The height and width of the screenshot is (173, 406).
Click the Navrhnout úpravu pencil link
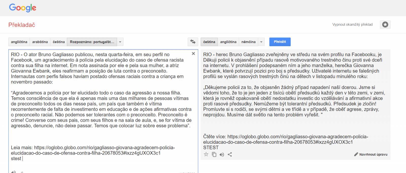(371, 154)
